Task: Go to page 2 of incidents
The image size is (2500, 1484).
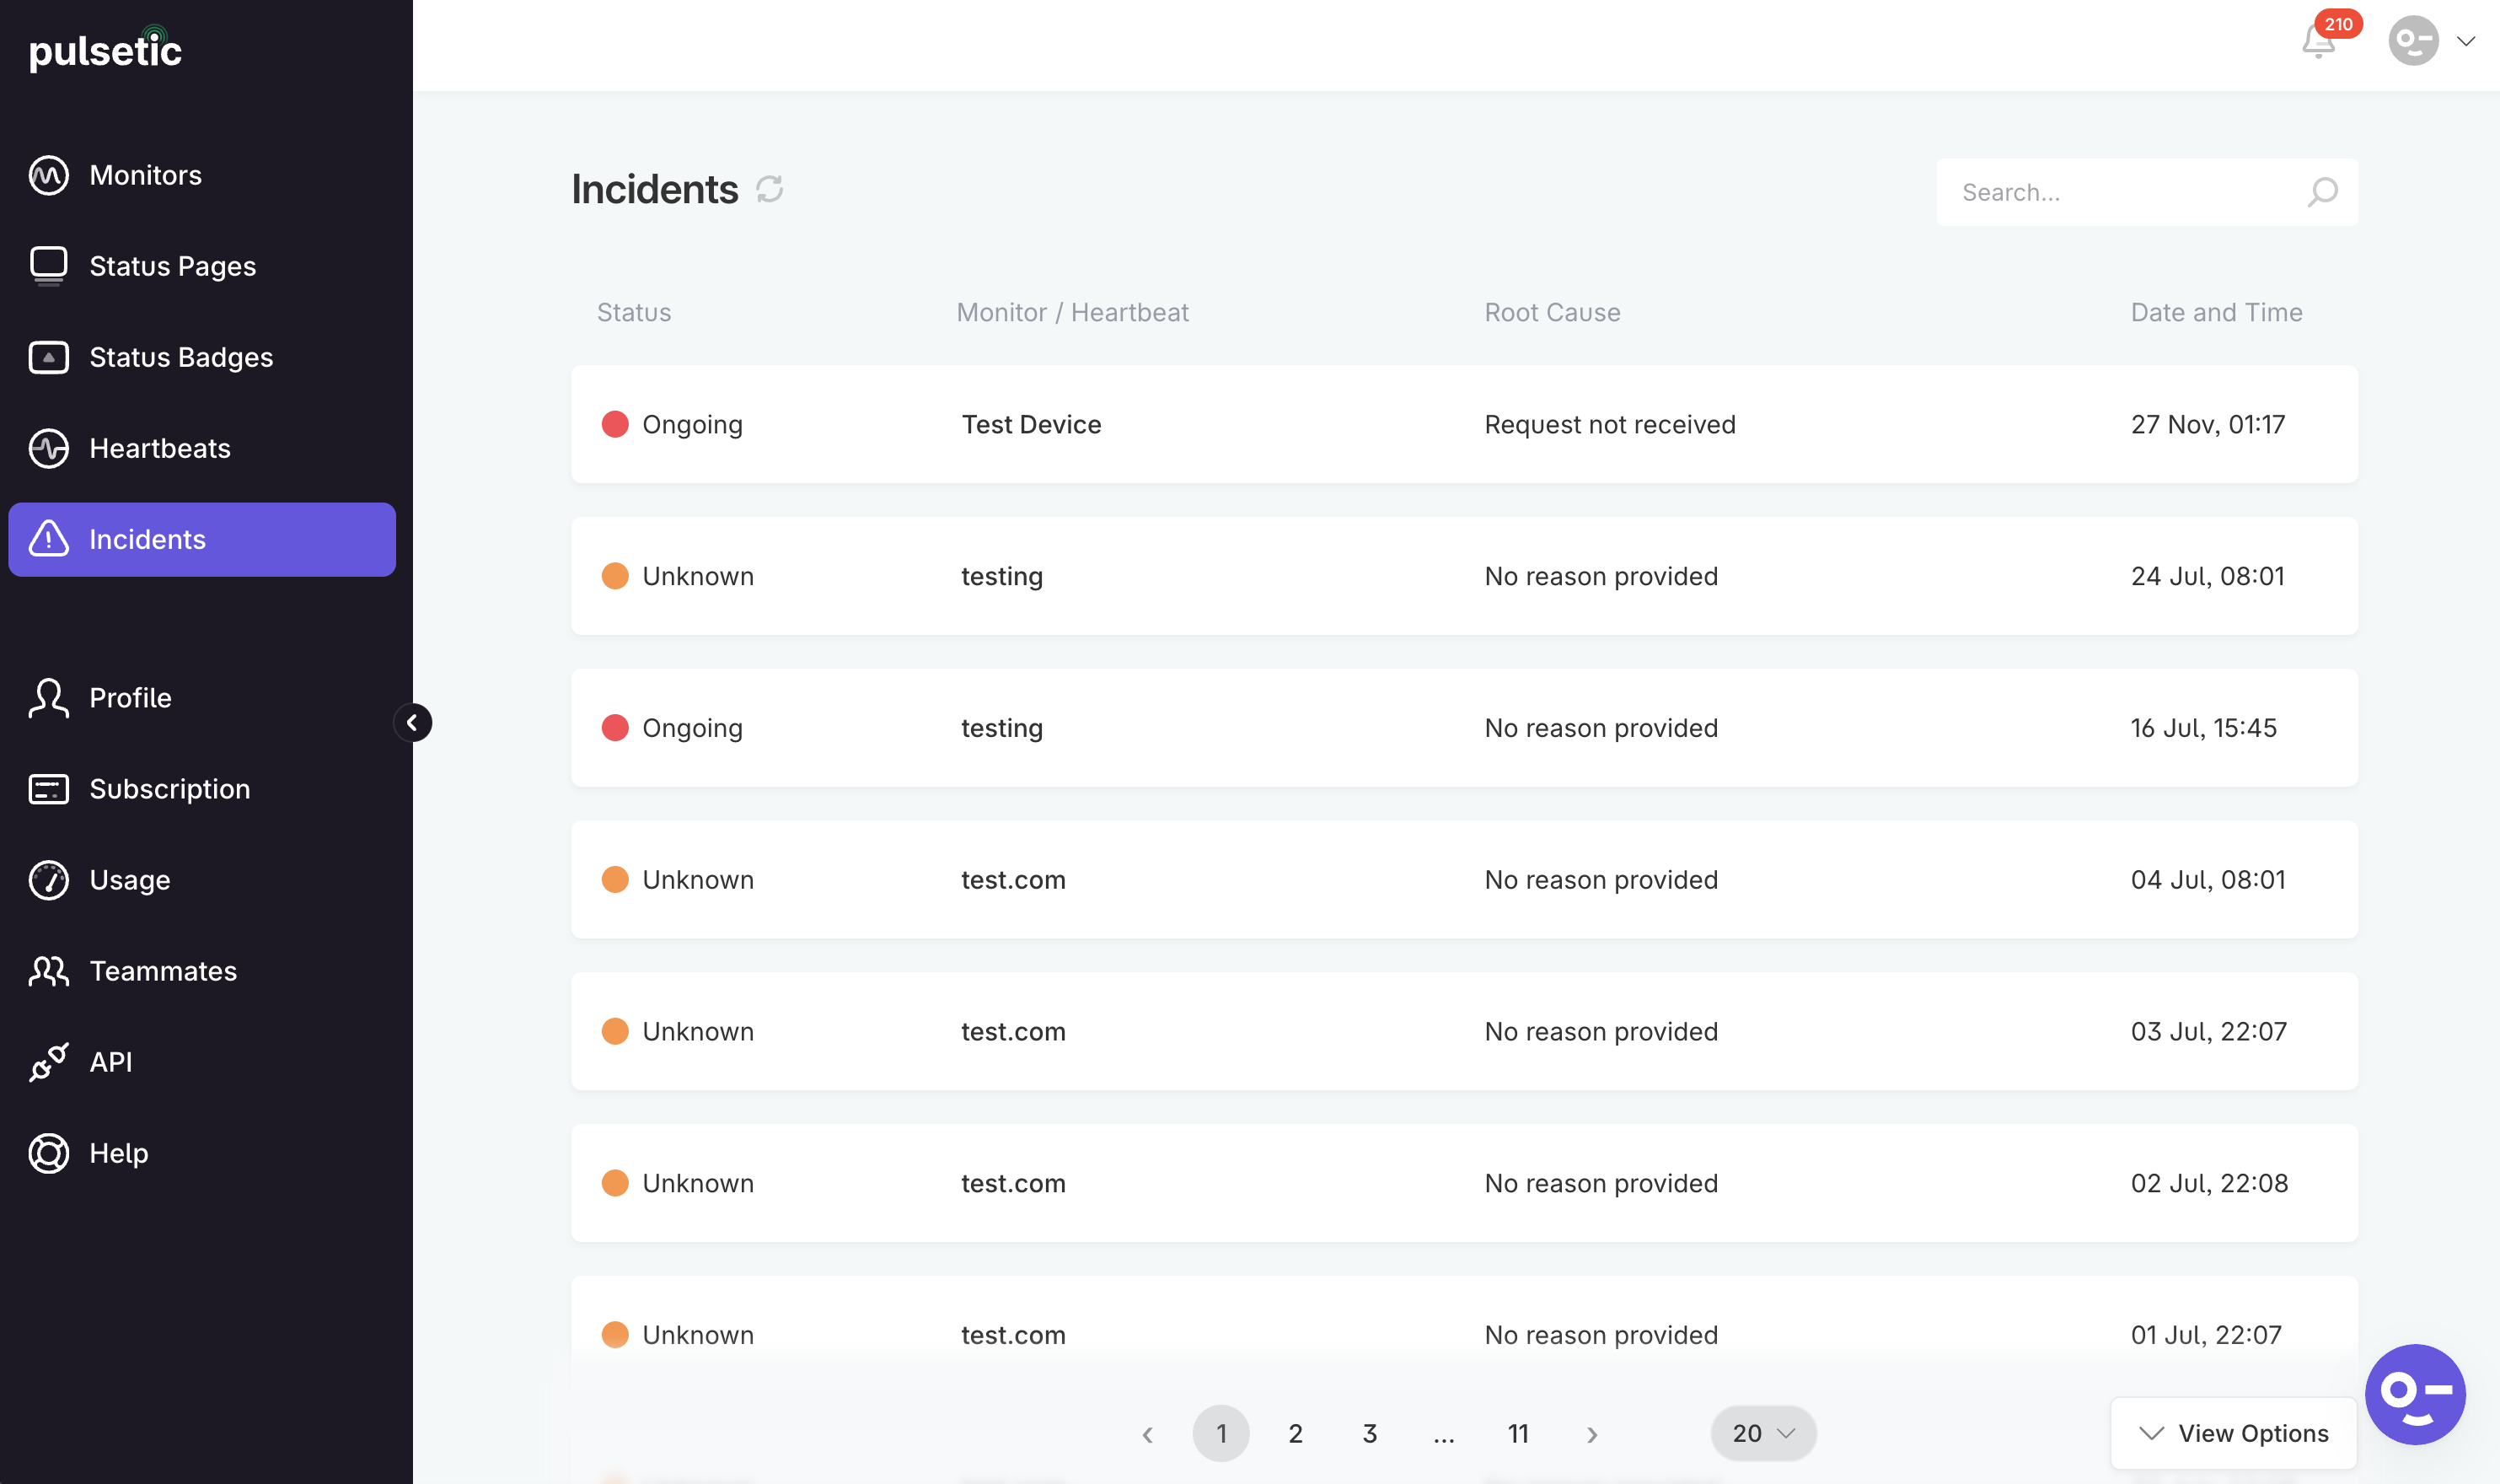Action: pos(1295,1433)
